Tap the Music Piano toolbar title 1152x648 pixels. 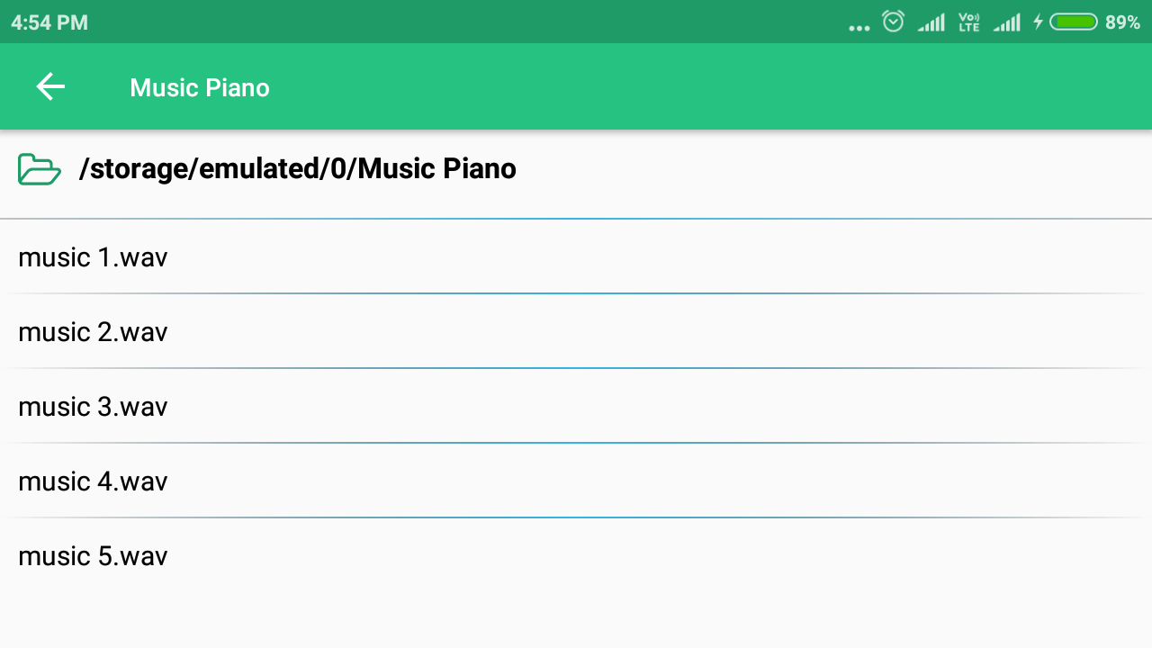(200, 87)
